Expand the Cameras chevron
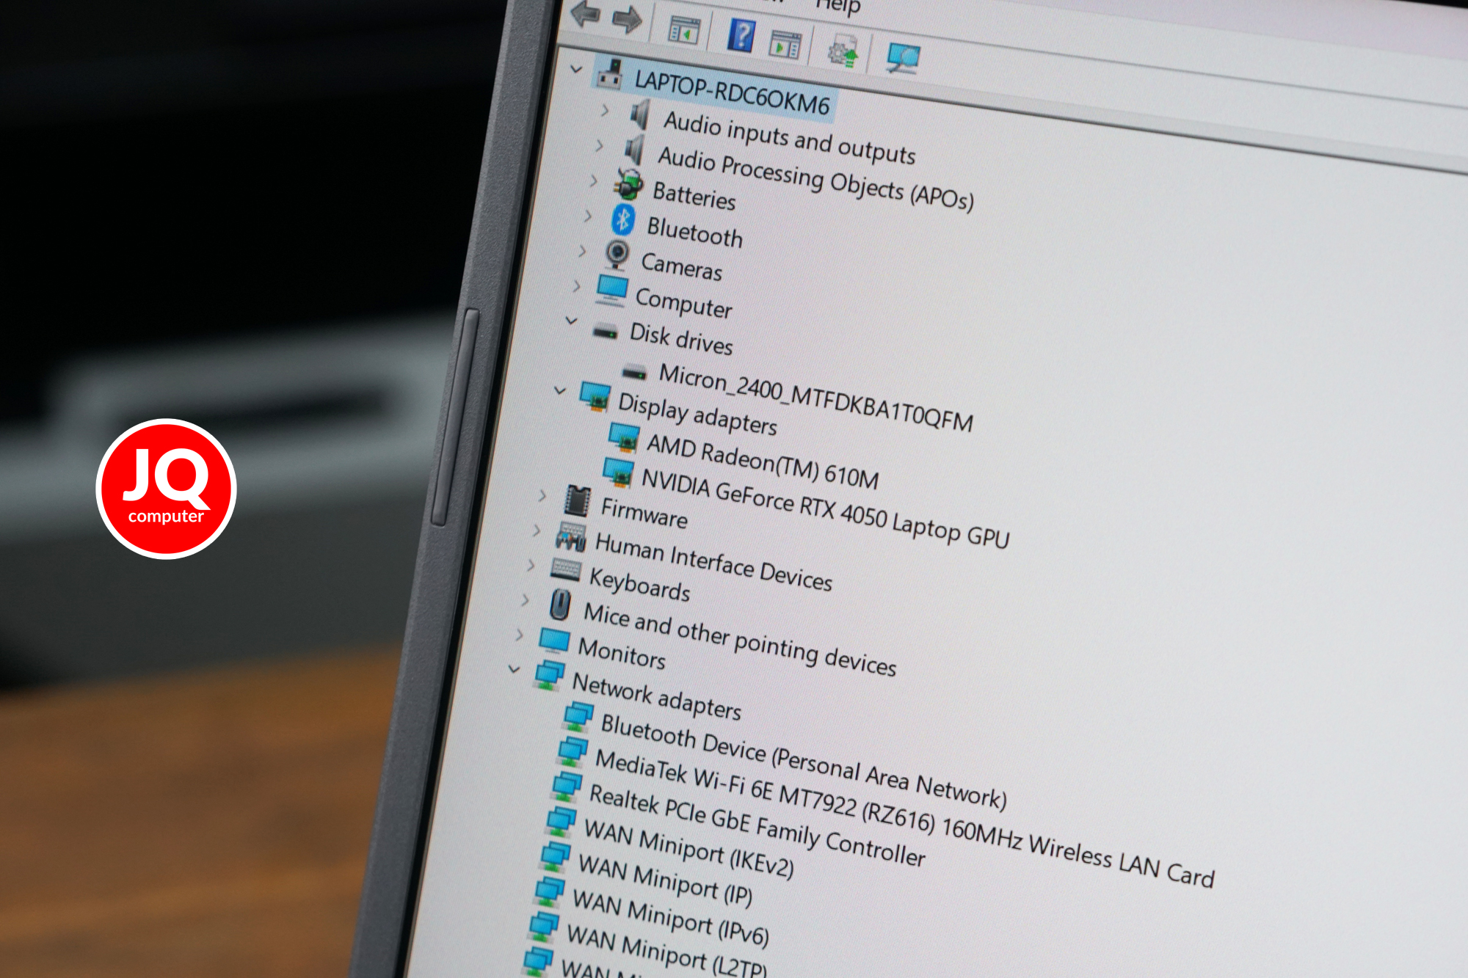1468x978 pixels. (x=582, y=251)
